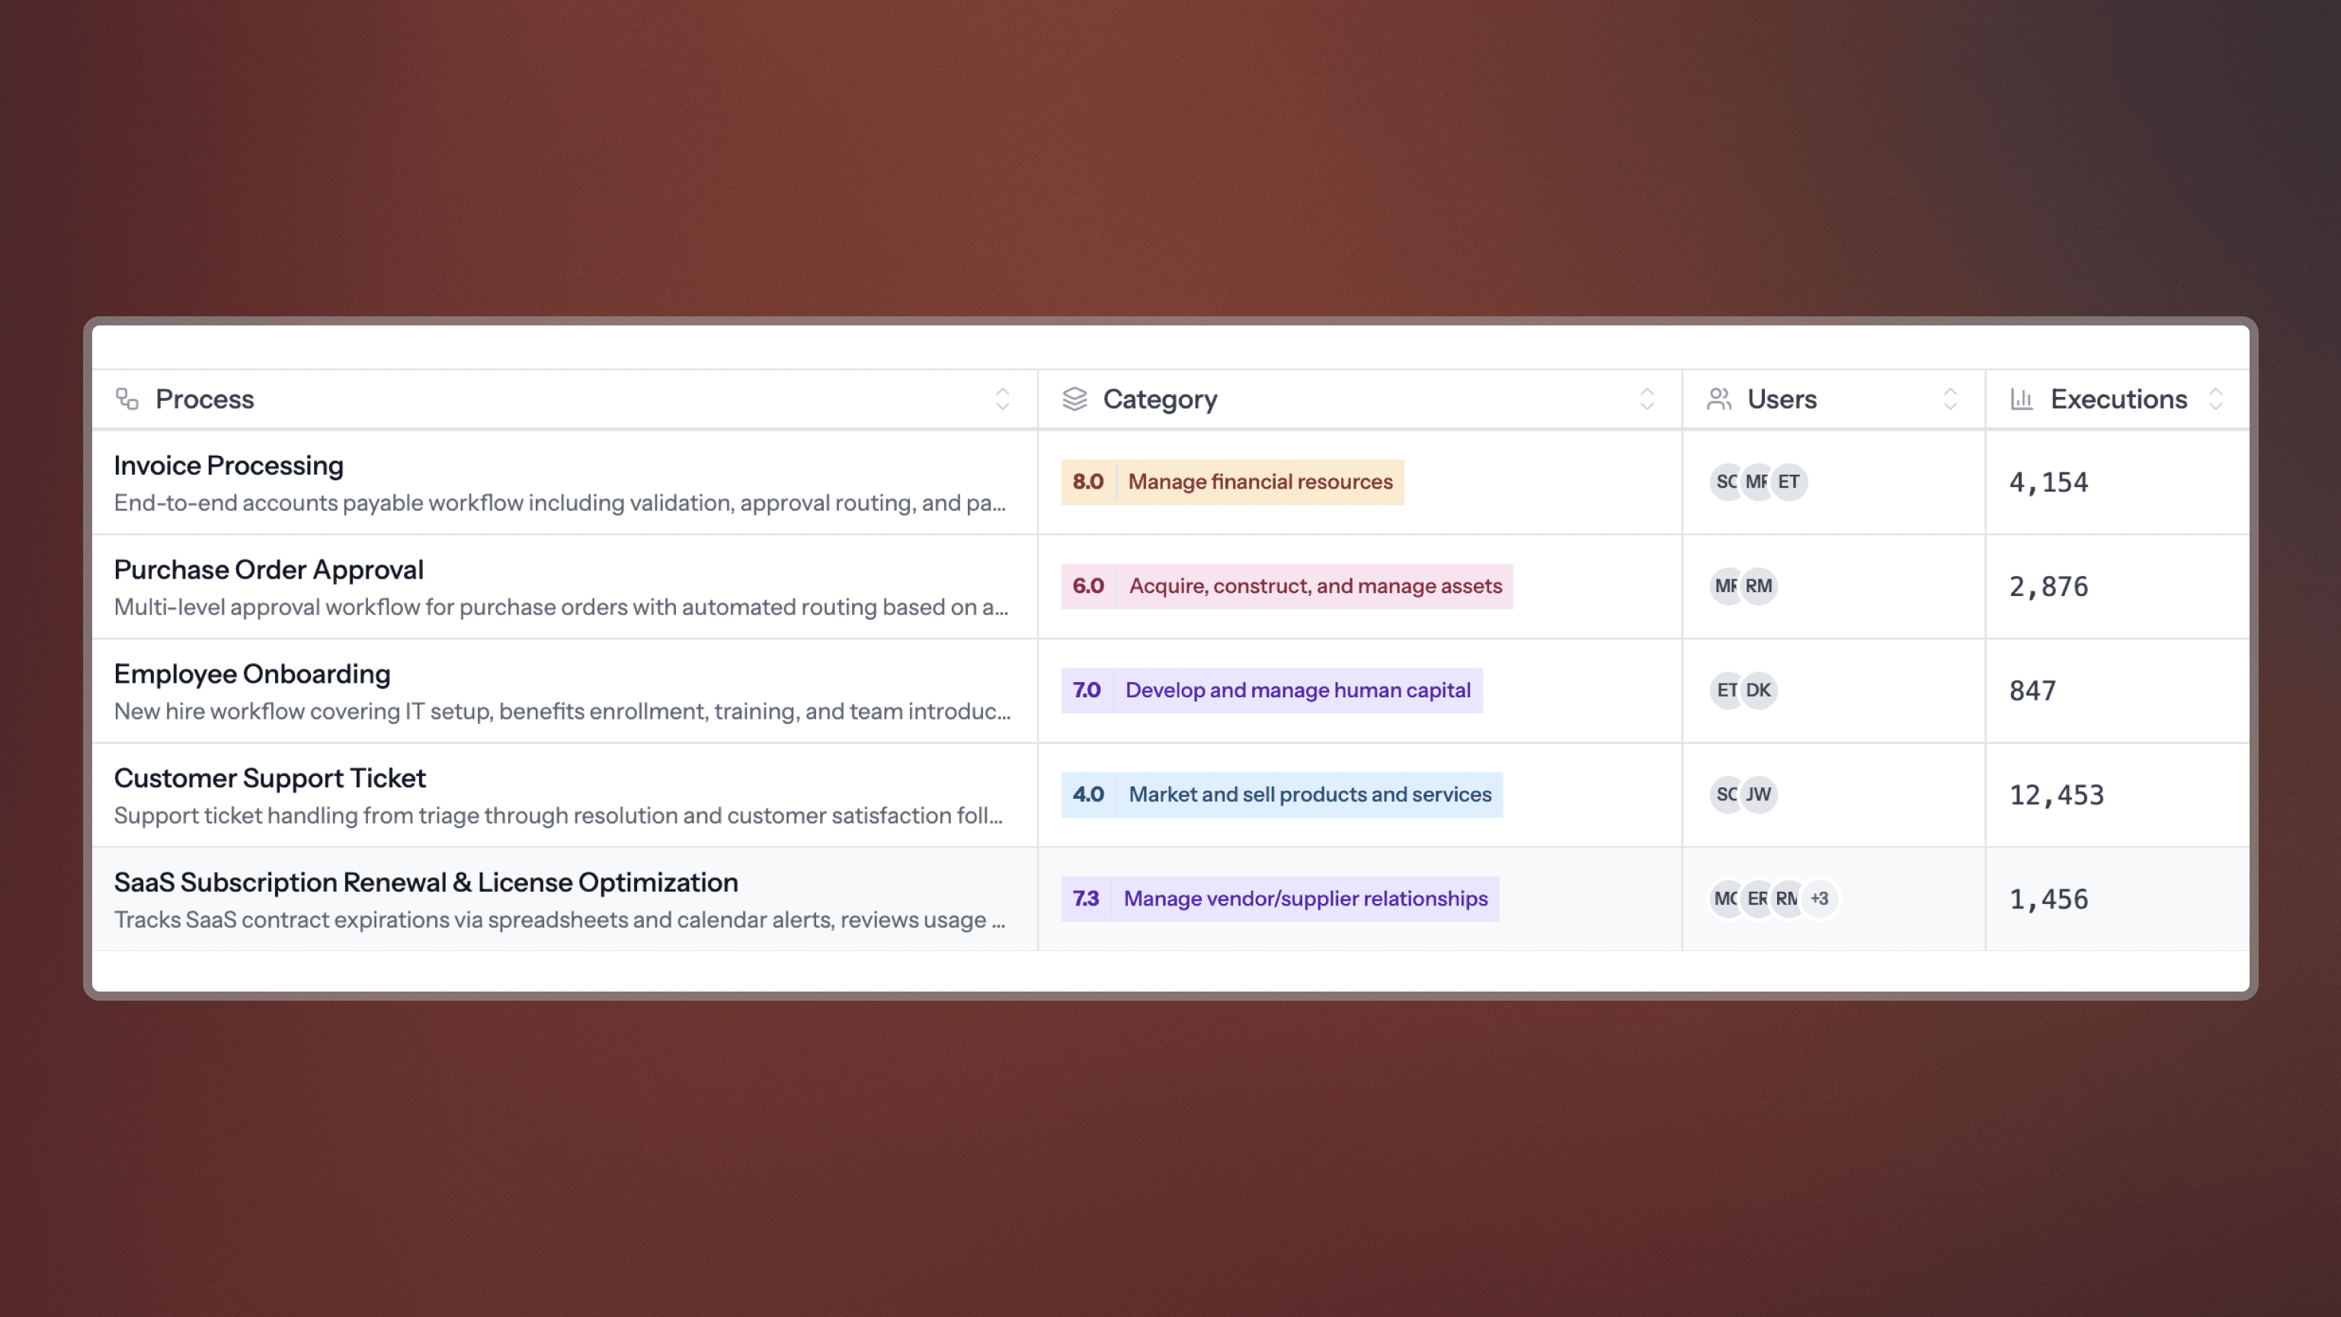Image resolution: width=2341 pixels, height=1317 pixels.
Task: Click the 1,456 executions value
Action: click(2048, 900)
